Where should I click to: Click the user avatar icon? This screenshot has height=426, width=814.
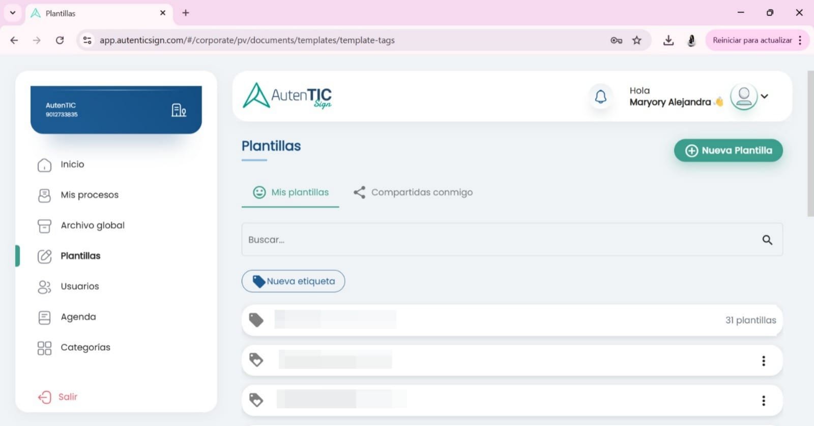click(743, 96)
